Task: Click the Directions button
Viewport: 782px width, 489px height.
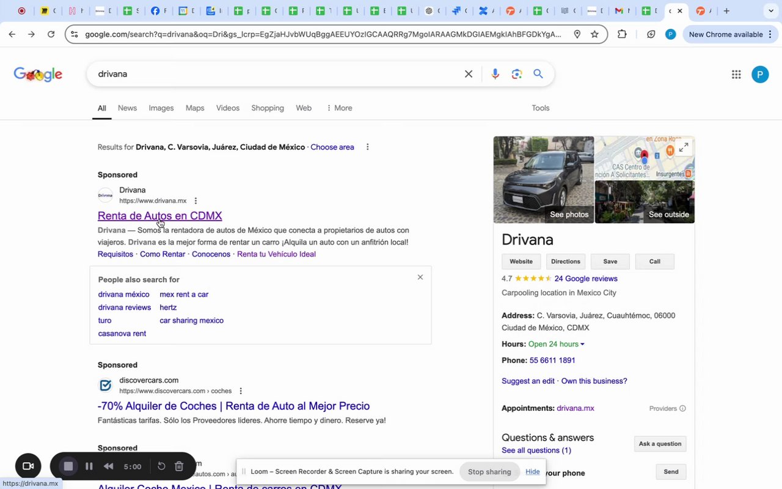Action: coord(566,262)
